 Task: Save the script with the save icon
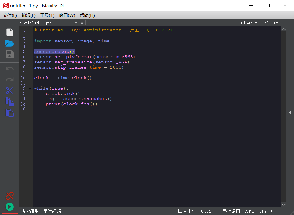[10, 54]
